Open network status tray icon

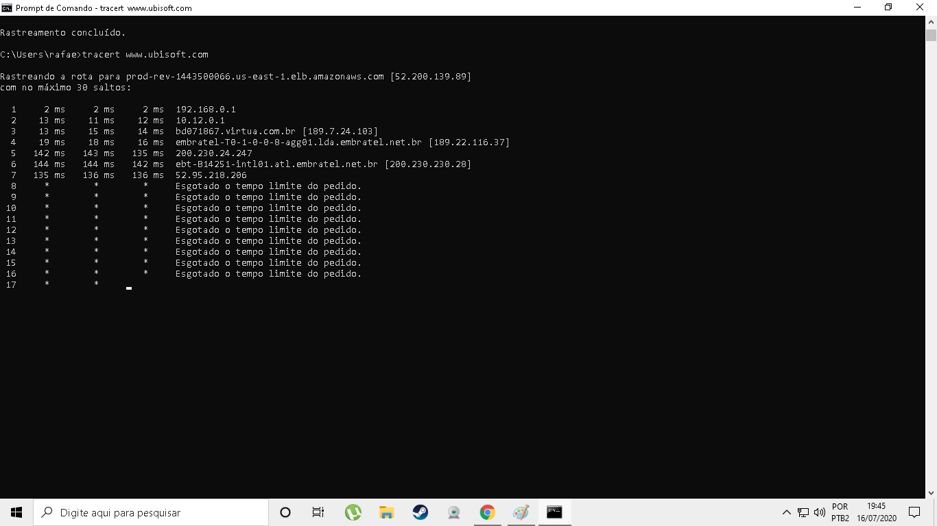pos(803,512)
